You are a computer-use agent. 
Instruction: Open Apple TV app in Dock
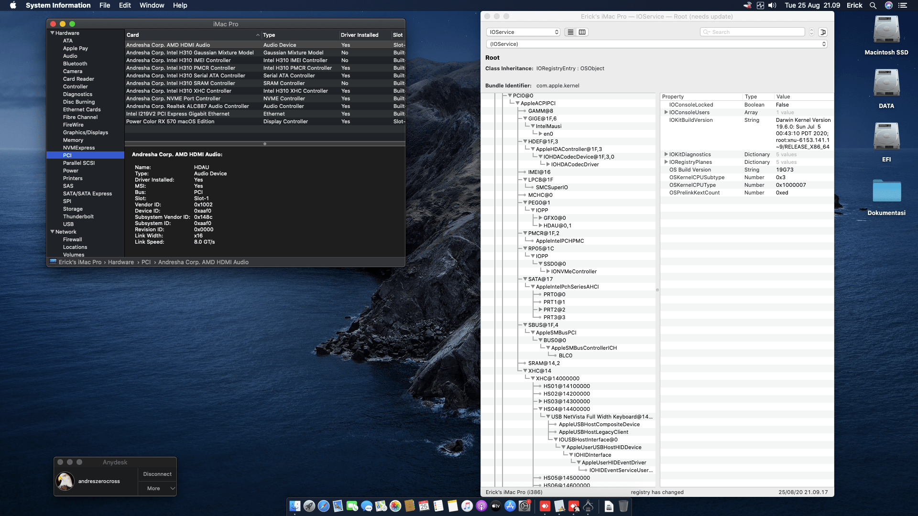[496, 506]
